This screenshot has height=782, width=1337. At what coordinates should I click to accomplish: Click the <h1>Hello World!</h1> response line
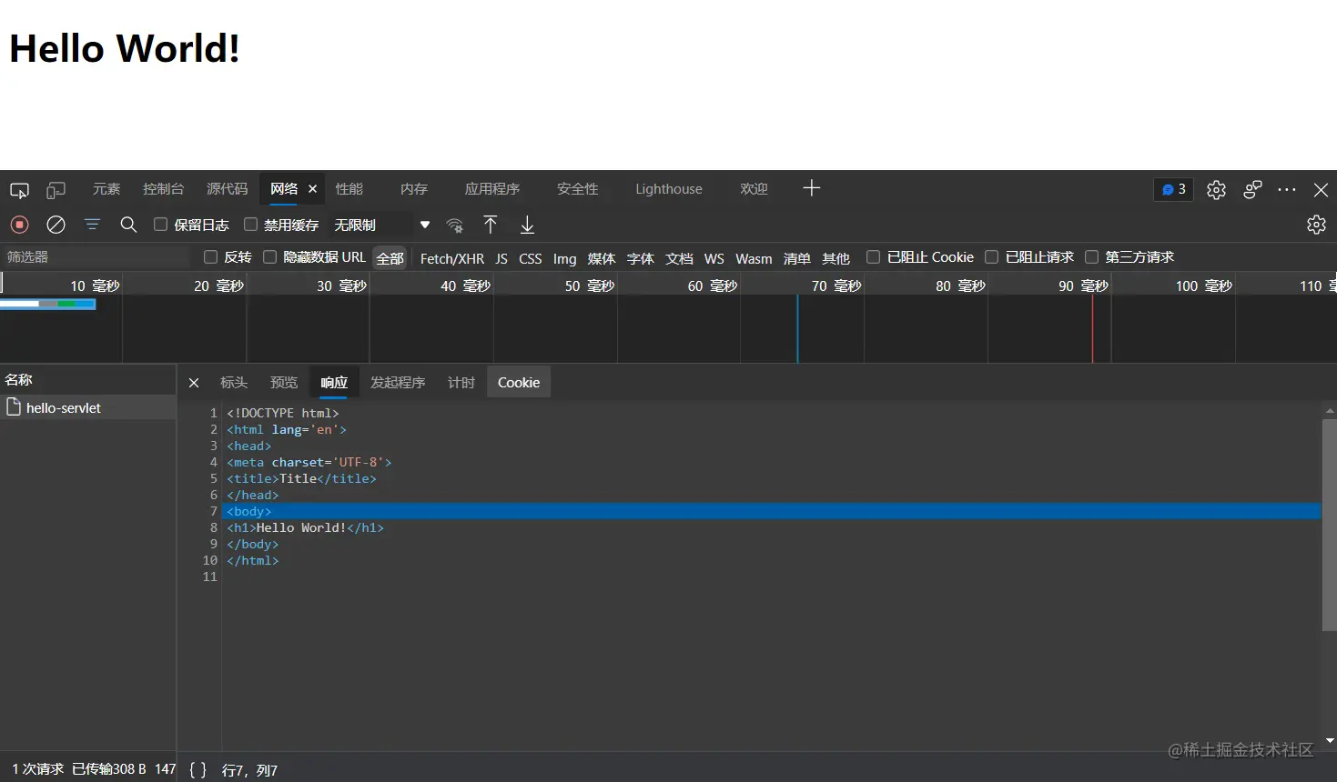click(x=306, y=527)
